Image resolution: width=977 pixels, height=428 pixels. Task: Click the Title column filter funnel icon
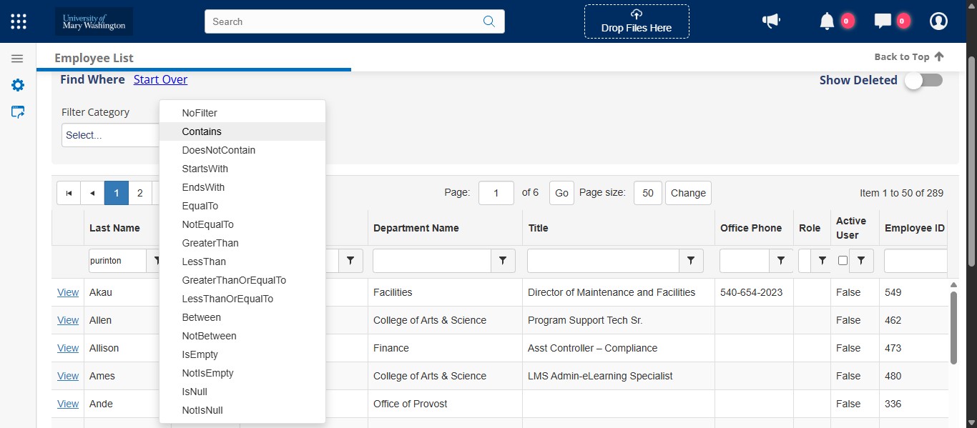click(x=691, y=261)
